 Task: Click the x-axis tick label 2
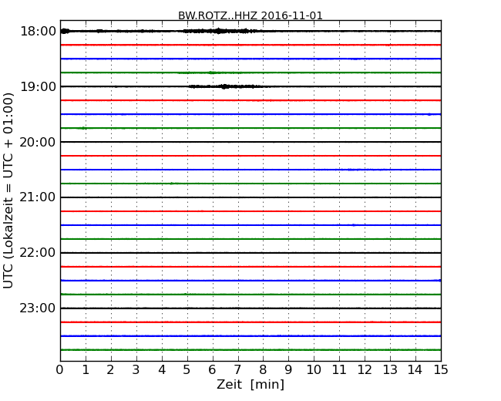point(110,369)
